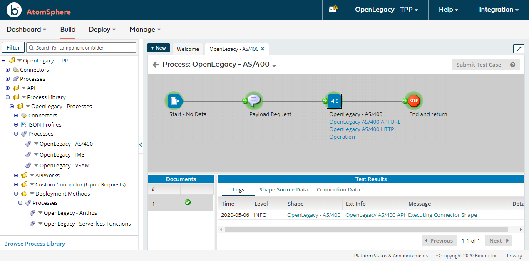Click the AtomSphere logo in the top bar
Viewport: 529px width, 261px height.
[15, 10]
